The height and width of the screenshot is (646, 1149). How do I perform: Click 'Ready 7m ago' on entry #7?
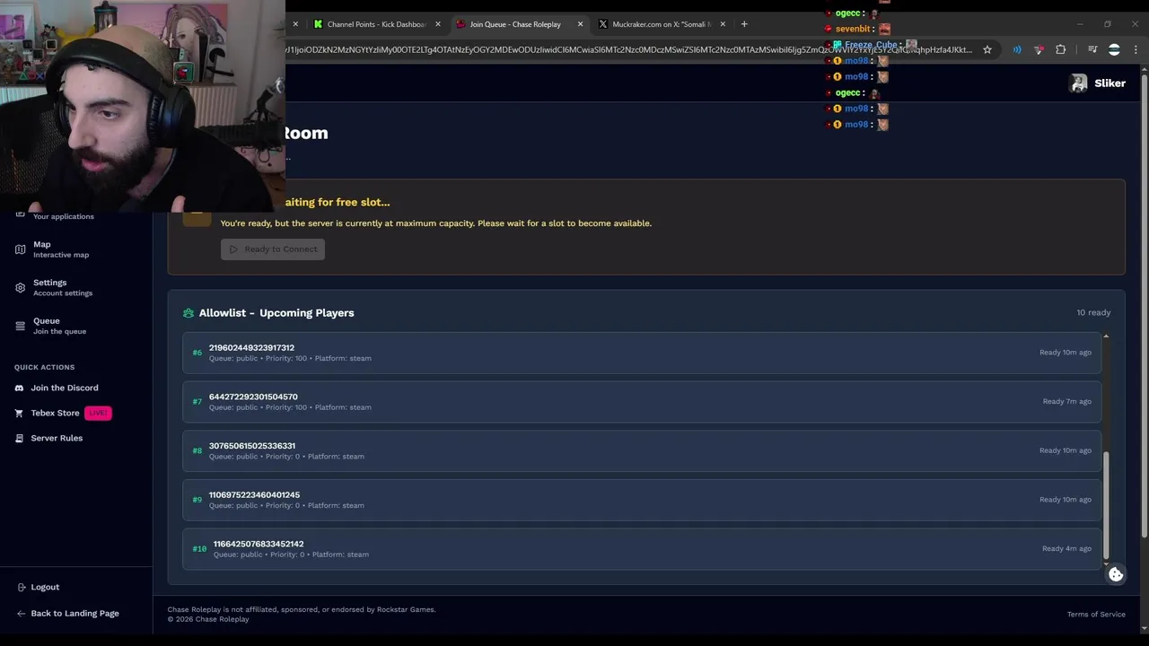pyautogui.click(x=1067, y=402)
